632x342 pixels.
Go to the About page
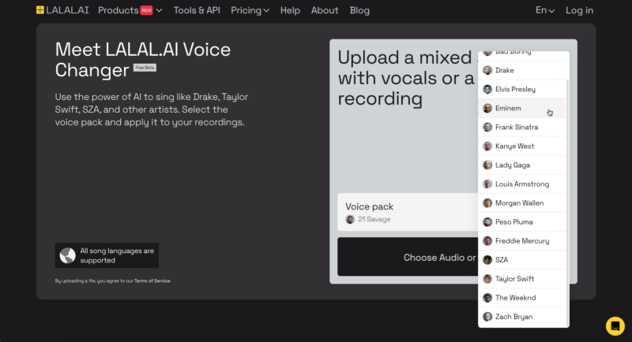coord(325,10)
